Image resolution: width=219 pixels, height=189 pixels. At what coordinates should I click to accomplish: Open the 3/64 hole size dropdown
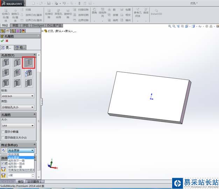tap(17, 126)
